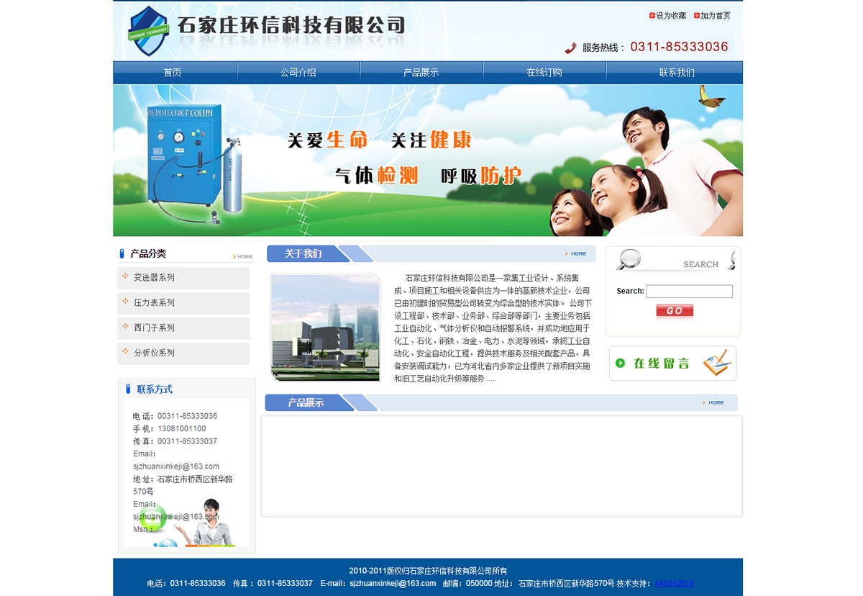
Task: Select 在线订购 in the navigation bar
Action: 544,73
